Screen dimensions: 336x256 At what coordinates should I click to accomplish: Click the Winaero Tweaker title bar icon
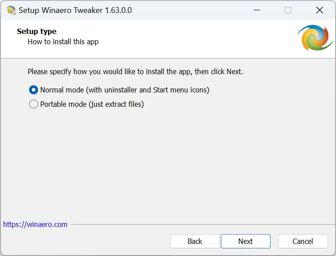(11, 10)
